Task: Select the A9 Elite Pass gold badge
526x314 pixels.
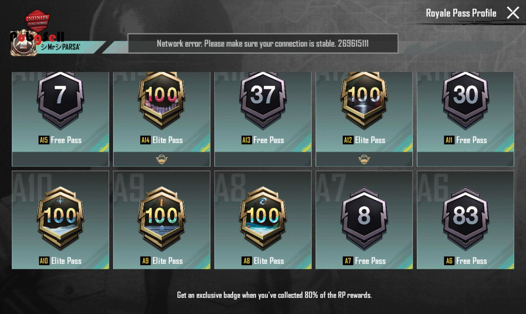Action: (162, 218)
